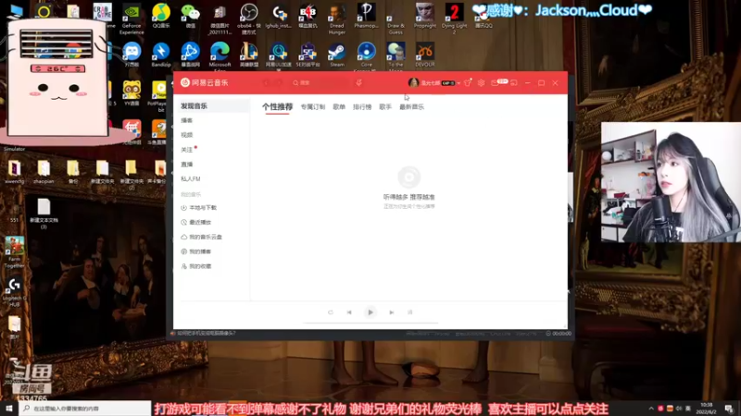Open the skin theme shirt icon

[x=468, y=82]
